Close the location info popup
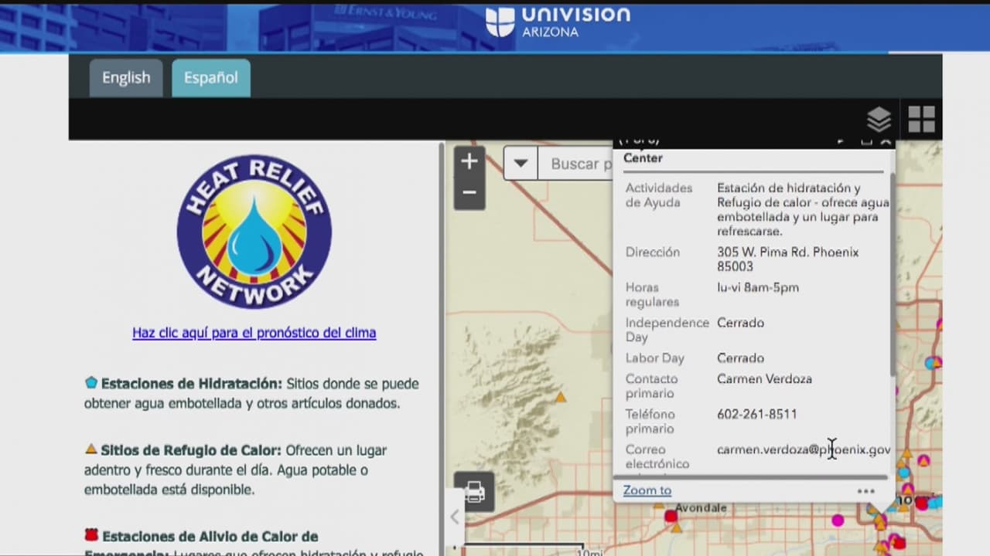The height and width of the screenshot is (556, 990). click(886, 142)
